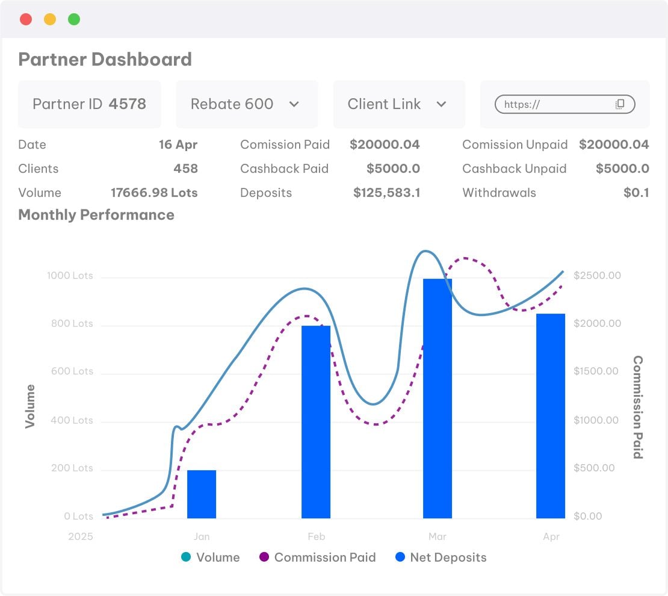Click the February net deposits bar
The width and height of the screenshot is (668, 596).
pos(316,422)
